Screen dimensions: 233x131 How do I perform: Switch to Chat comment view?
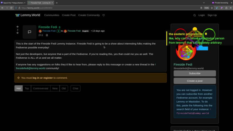[x=75, y=88]
